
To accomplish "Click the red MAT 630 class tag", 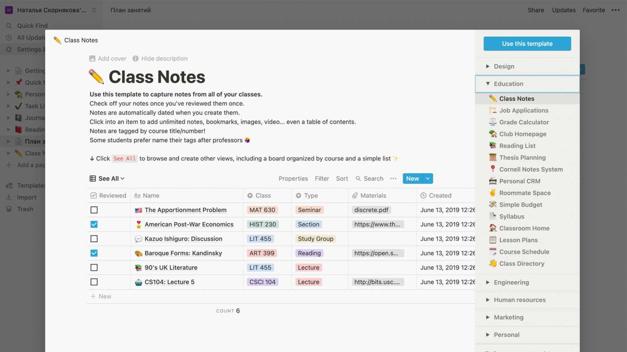I will click(262, 210).
